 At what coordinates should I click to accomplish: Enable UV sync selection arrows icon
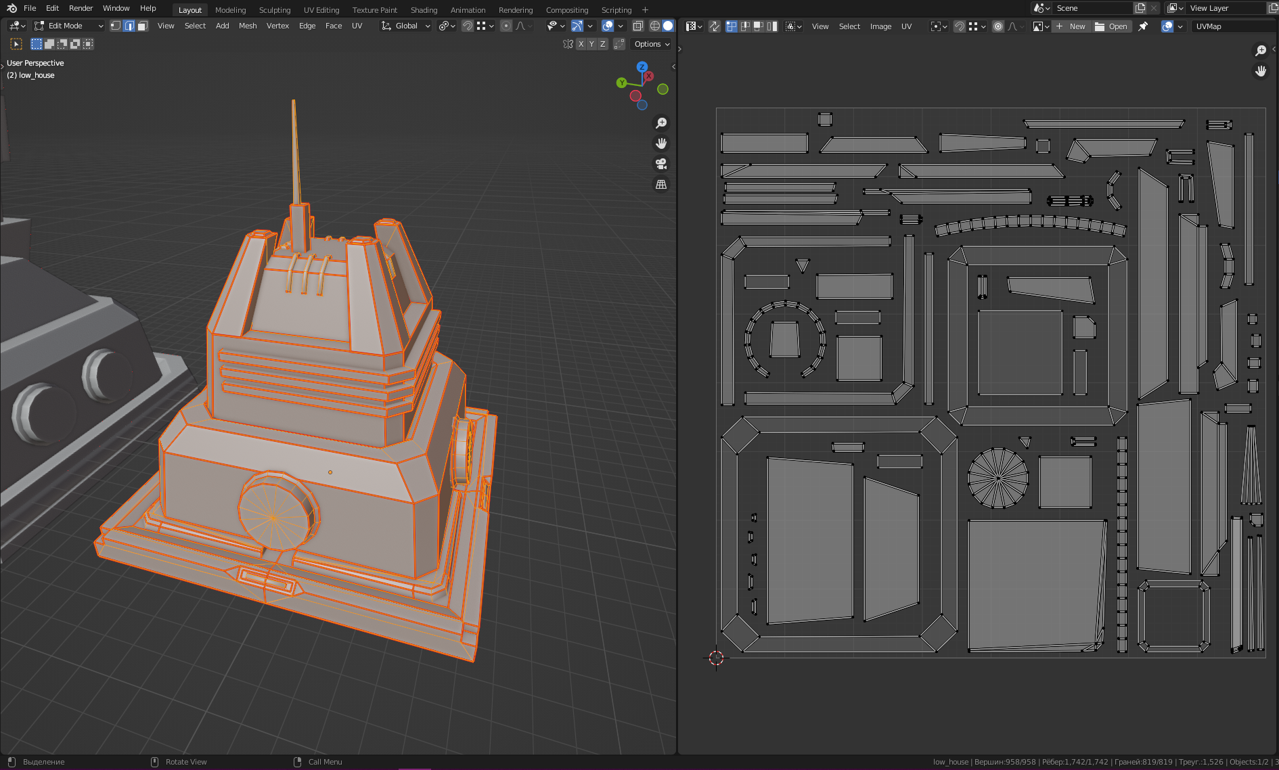714,26
